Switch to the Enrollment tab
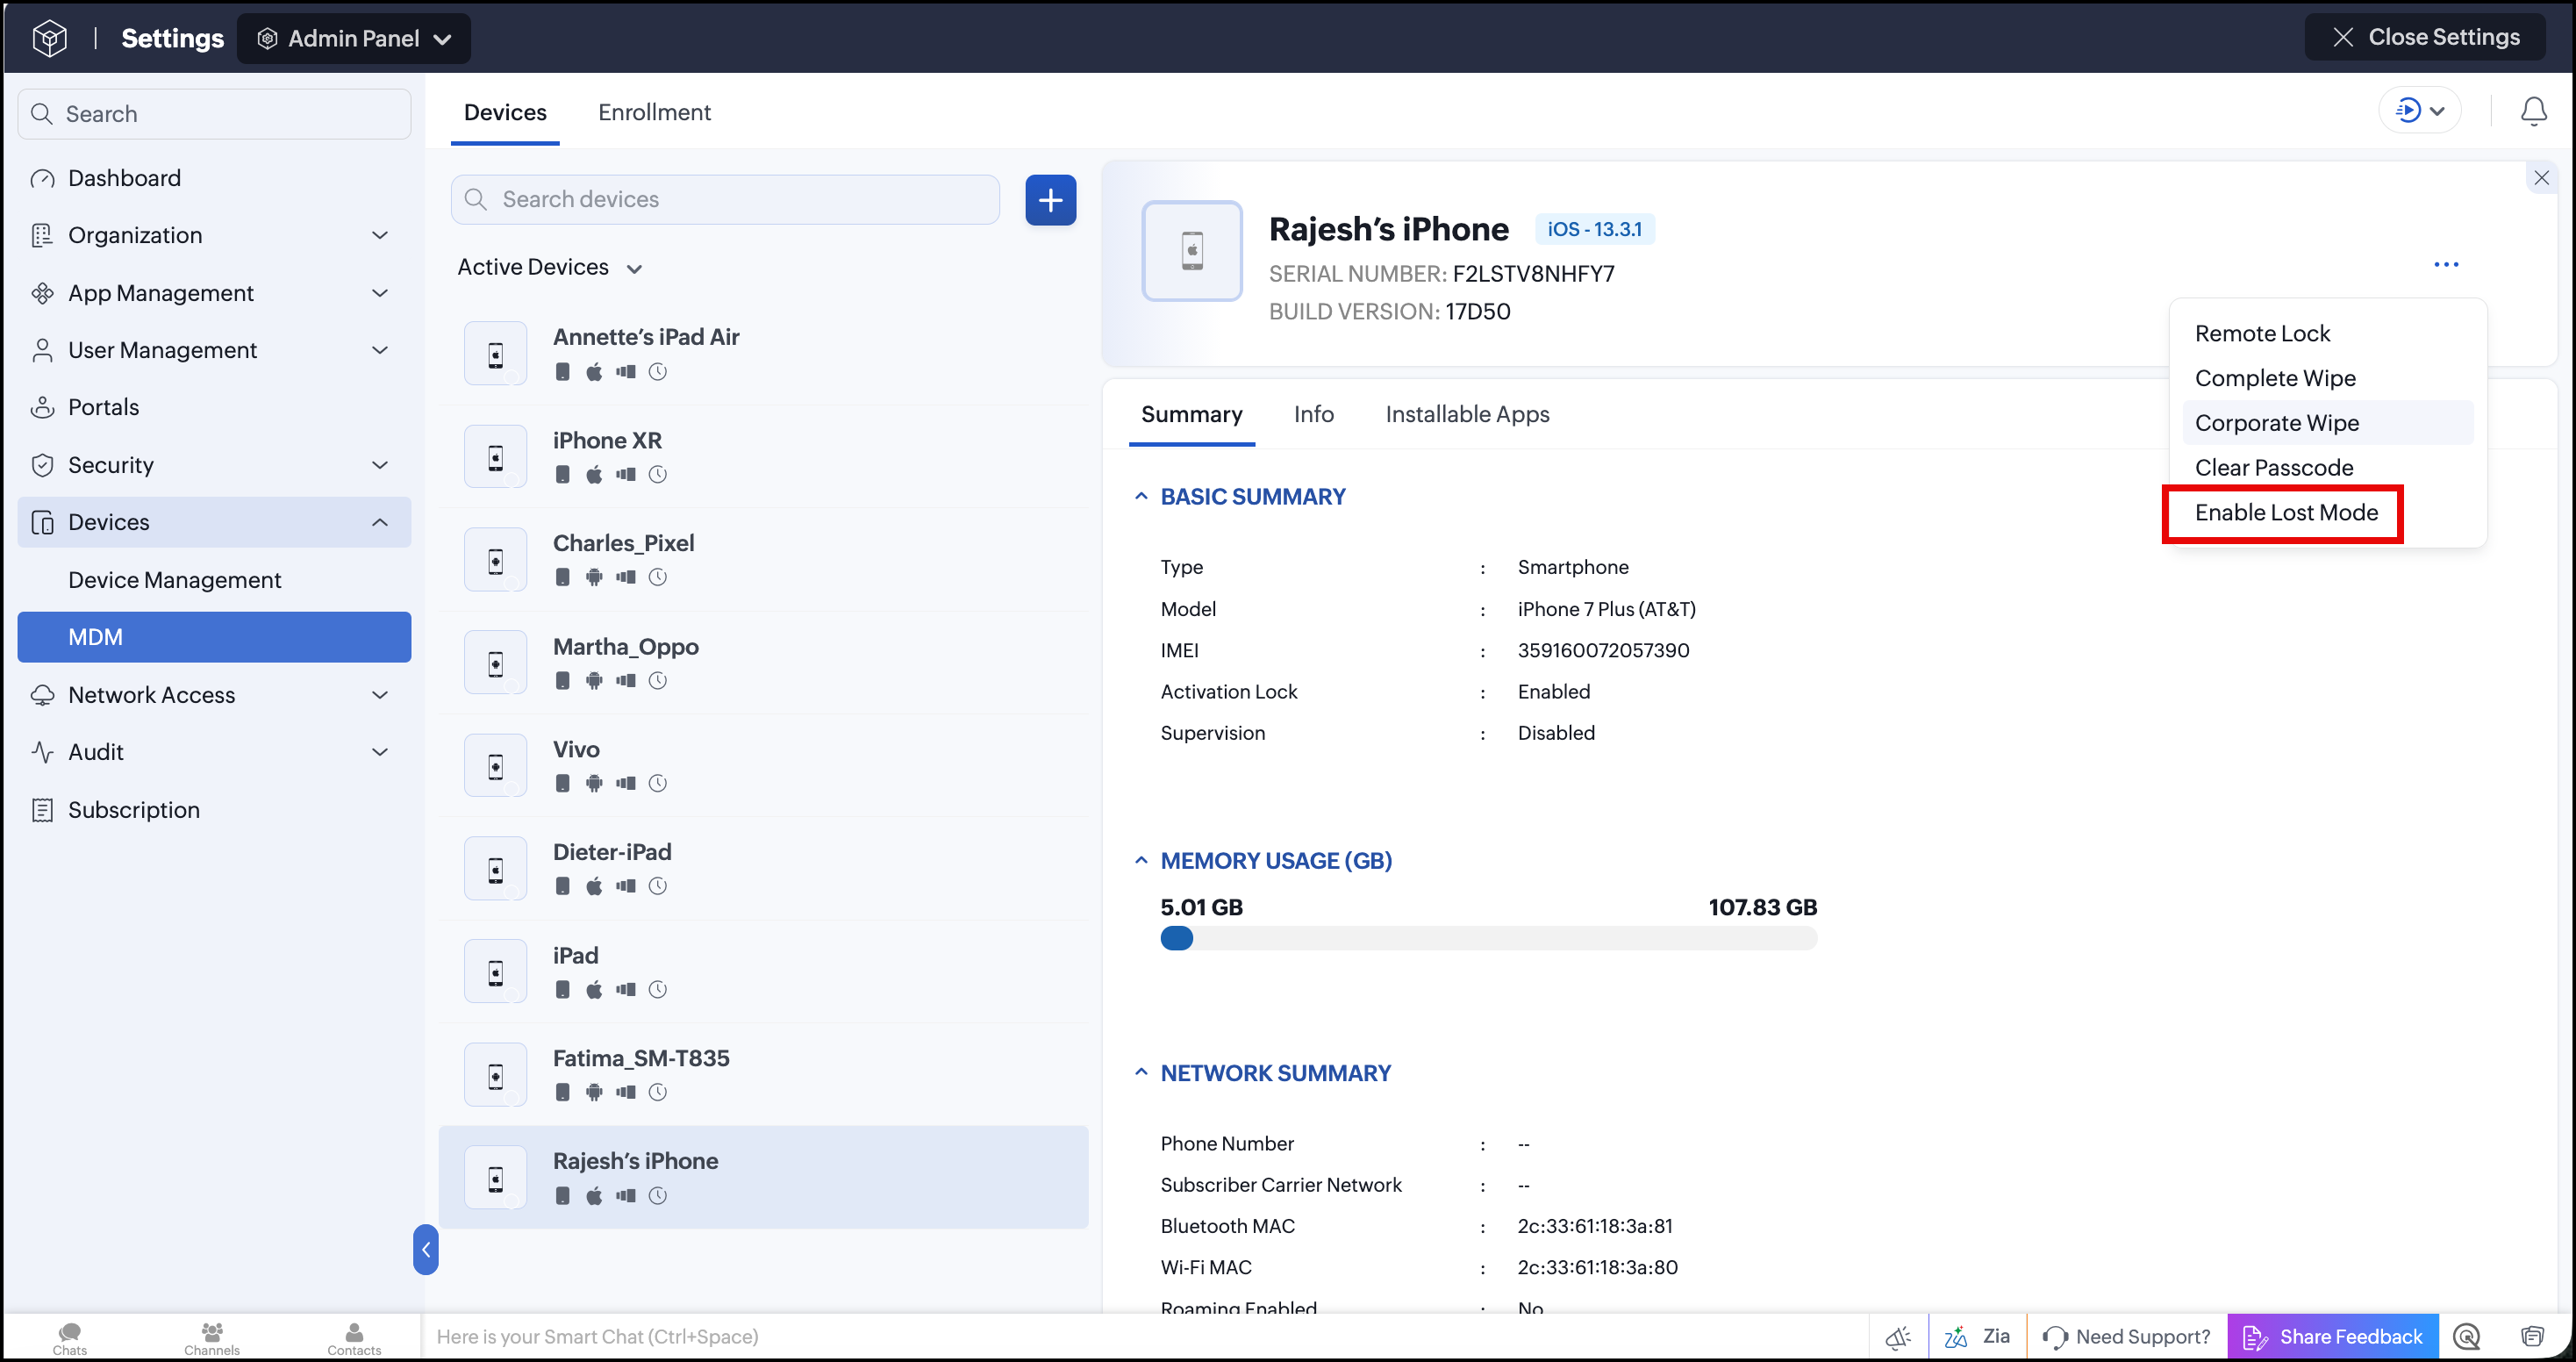This screenshot has width=2576, height=1362. click(654, 113)
